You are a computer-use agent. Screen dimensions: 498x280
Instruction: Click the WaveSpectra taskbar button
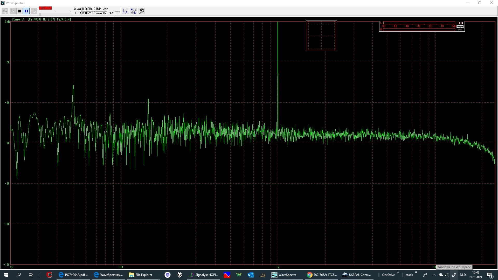(x=286, y=275)
